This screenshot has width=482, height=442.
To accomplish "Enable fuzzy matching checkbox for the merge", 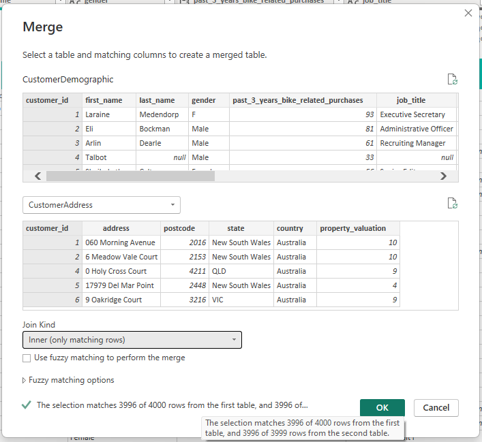I will (27, 358).
